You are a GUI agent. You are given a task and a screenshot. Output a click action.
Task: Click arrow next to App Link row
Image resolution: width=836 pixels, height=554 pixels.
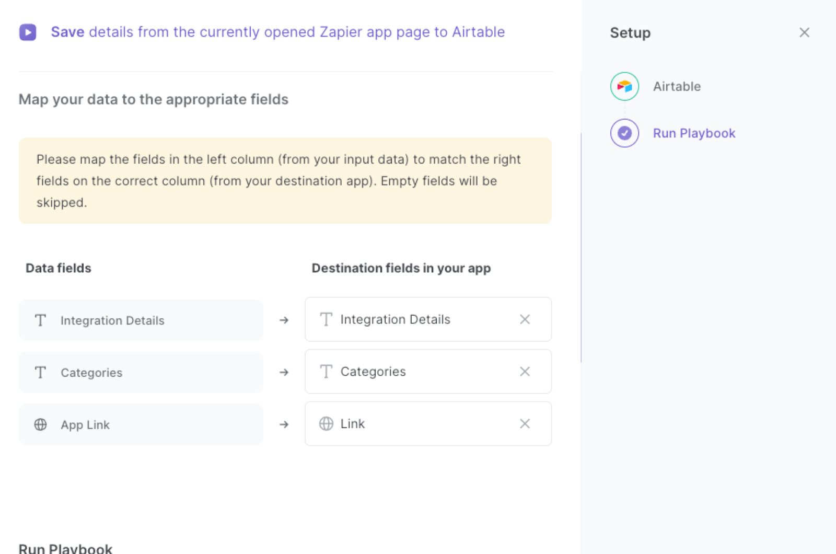(284, 424)
